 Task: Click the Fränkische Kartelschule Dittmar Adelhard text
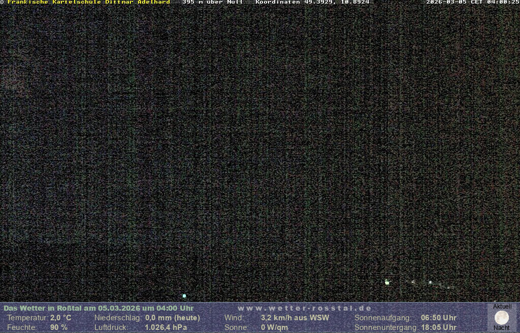pyautogui.click(x=88, y=3)
